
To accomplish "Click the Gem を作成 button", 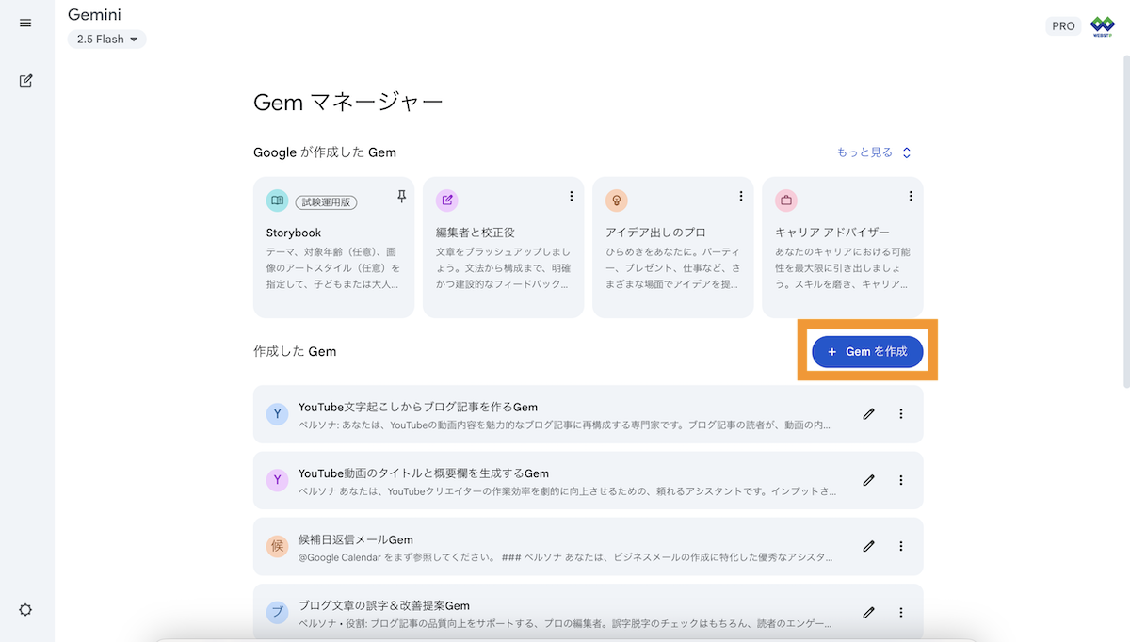I will tap(867, 351).
